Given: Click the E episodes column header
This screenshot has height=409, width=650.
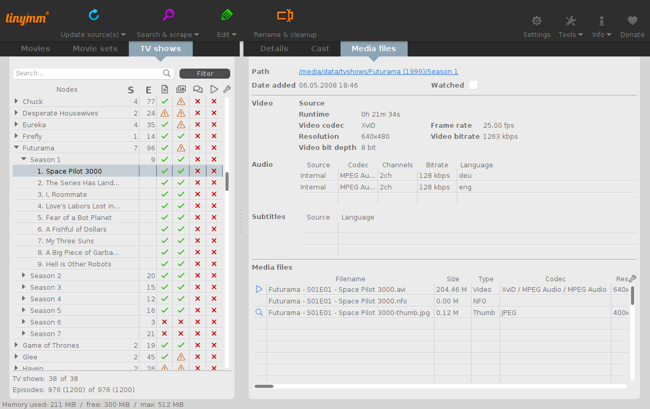Looking at the screenshot, I should click(x=148, y=90).
